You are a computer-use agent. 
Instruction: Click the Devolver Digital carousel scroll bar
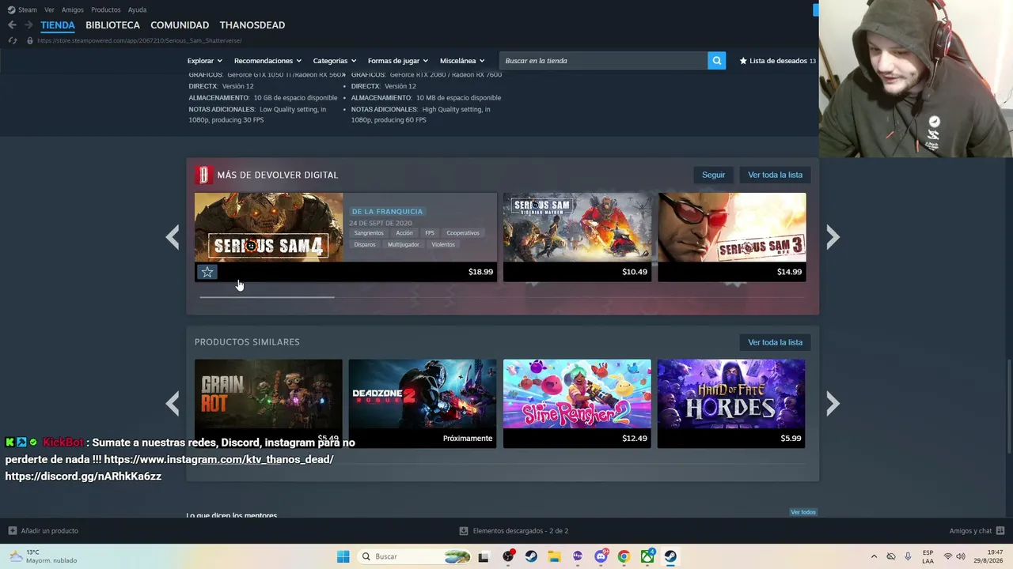[x=267, y=297]
